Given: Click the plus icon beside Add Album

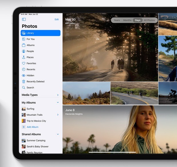Looking at the screenshot, I should pos(24,127).
